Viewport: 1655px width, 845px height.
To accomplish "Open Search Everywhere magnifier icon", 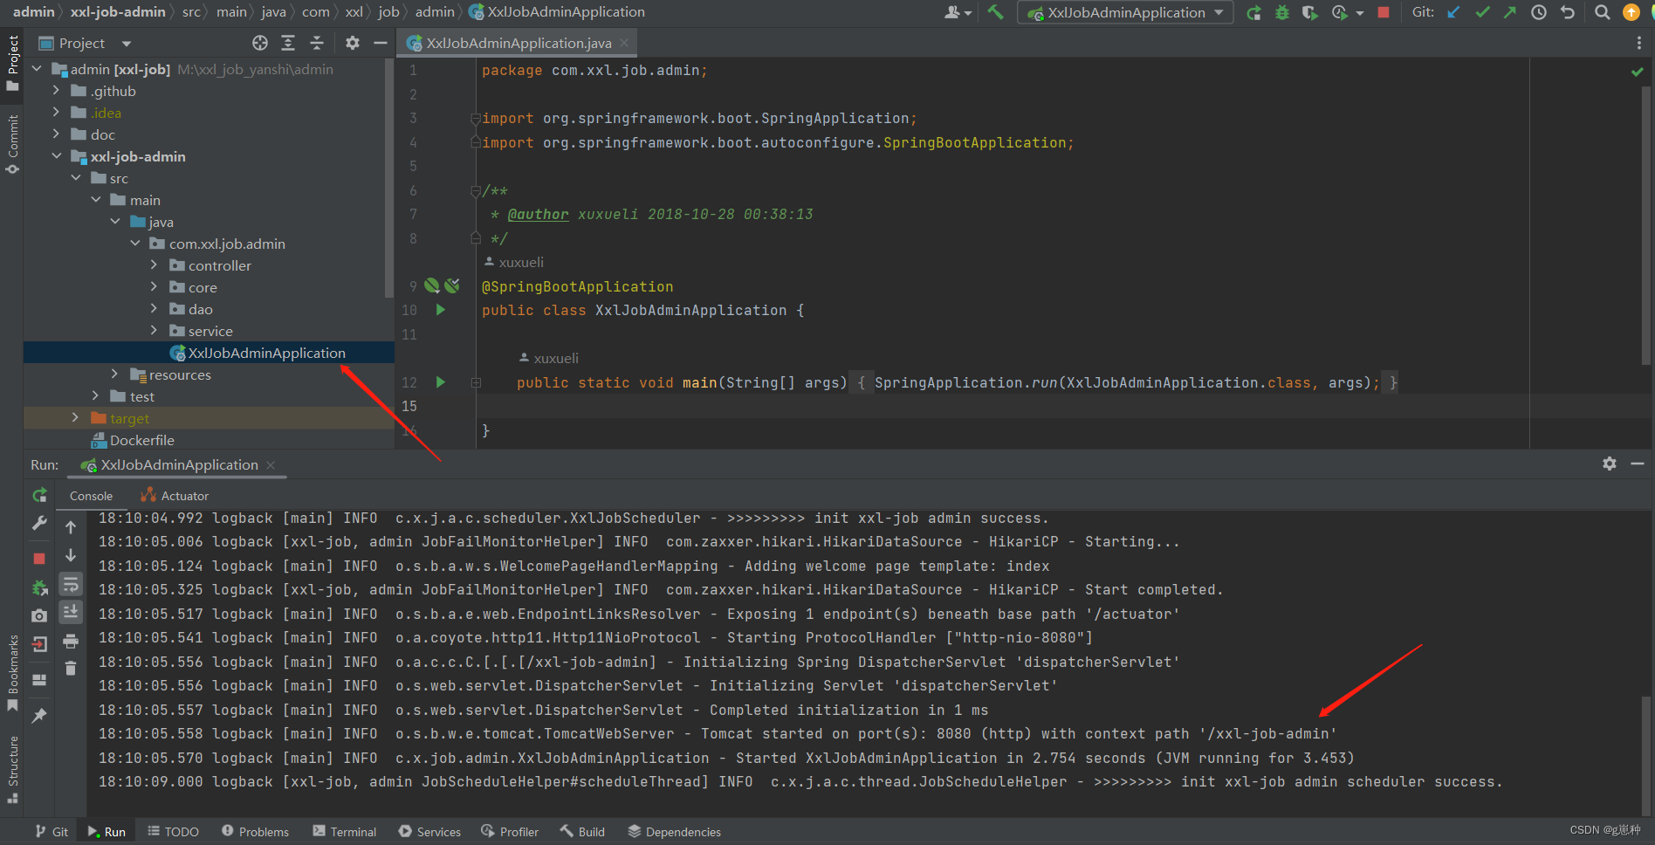I will [x=1603, y=12].
